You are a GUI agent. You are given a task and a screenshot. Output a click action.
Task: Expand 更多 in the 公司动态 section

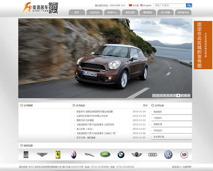coord(145,106)
